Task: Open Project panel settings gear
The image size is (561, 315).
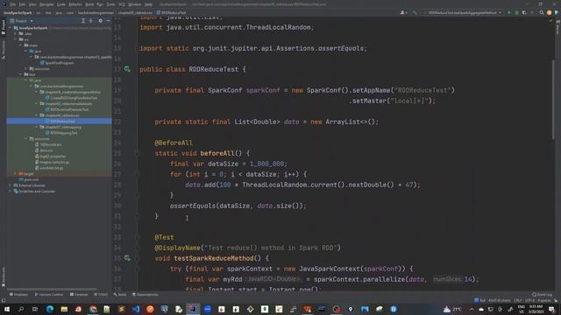Action: pyautogui.click(x=100, y=21)
